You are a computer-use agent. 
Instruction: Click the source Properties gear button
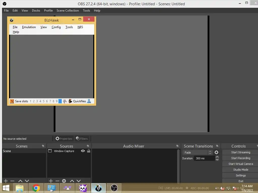point(64,139)
